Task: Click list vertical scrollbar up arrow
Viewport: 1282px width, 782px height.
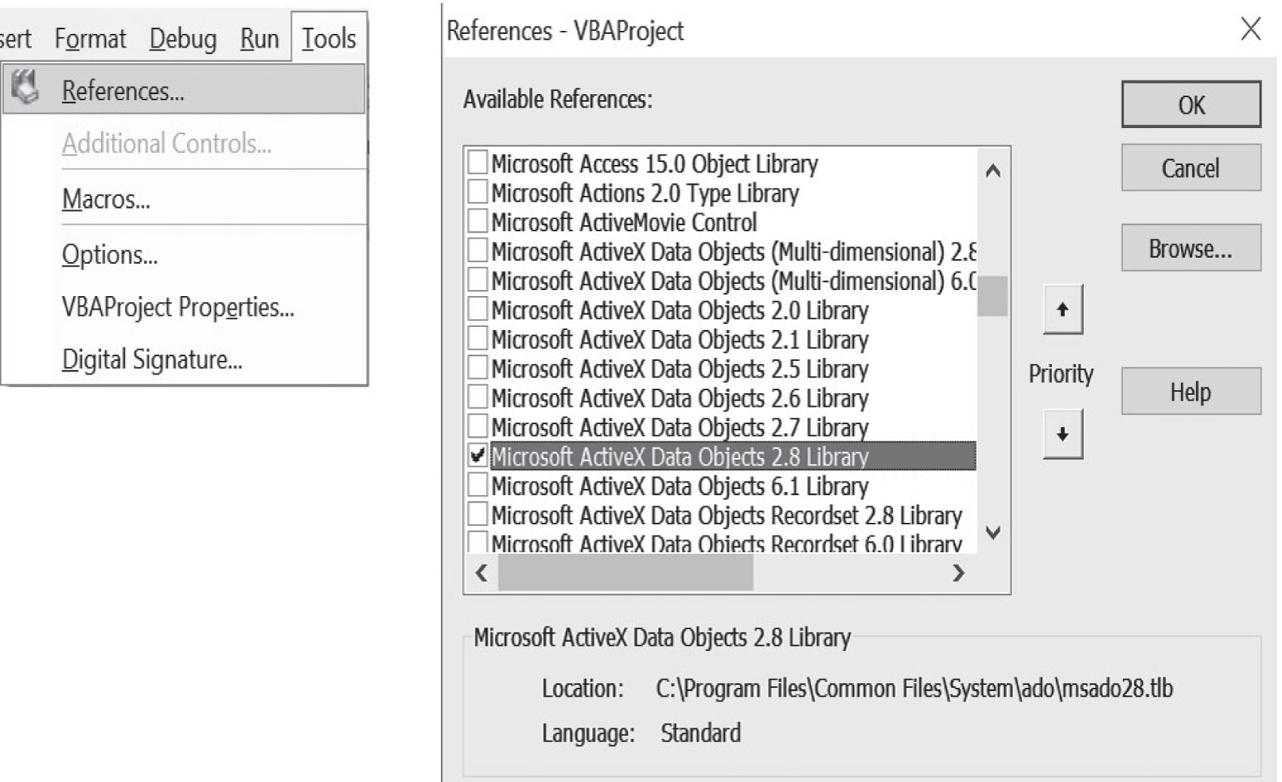Action: pos(993,171)
